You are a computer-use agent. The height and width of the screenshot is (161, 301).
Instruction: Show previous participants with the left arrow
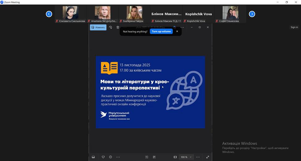49,14
